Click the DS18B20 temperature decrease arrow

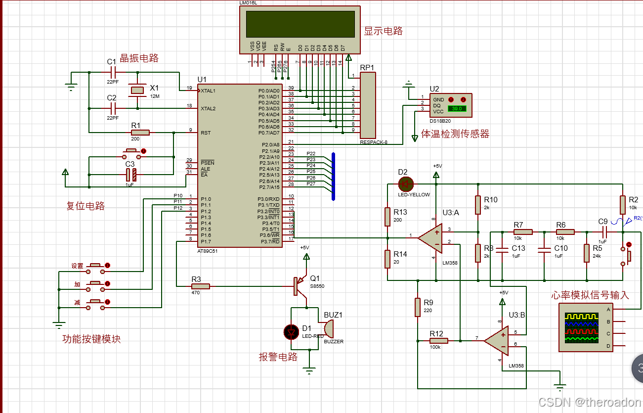point(463,99)
